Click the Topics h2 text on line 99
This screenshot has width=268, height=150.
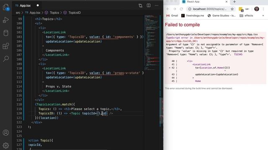coord(47,19)
